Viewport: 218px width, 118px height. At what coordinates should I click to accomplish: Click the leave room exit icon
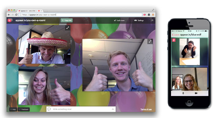point(152,20)
